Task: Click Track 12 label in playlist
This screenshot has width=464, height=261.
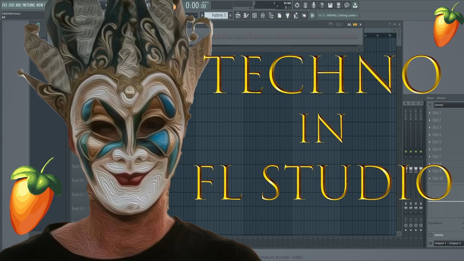Action: point(77,194)
